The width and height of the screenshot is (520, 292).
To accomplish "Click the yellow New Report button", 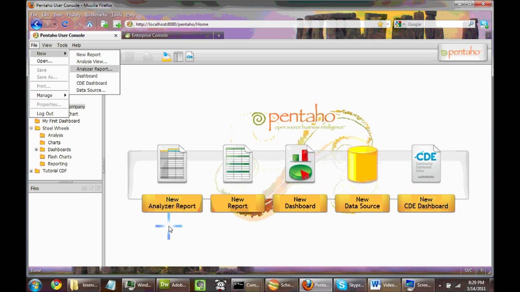I will 238,203.
